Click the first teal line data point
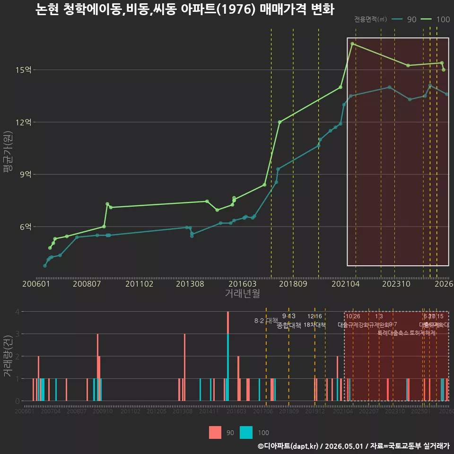This screenshot has width=454, height=454. [45, 265]
